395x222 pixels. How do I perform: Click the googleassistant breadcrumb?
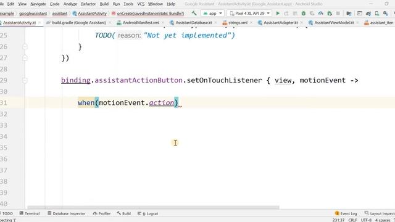[33, 14]
